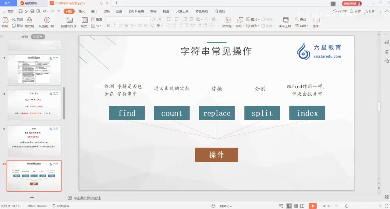Screen dimensions: 390x209
Task: Add new slide with plus below thumbnails
Action: 32,197
